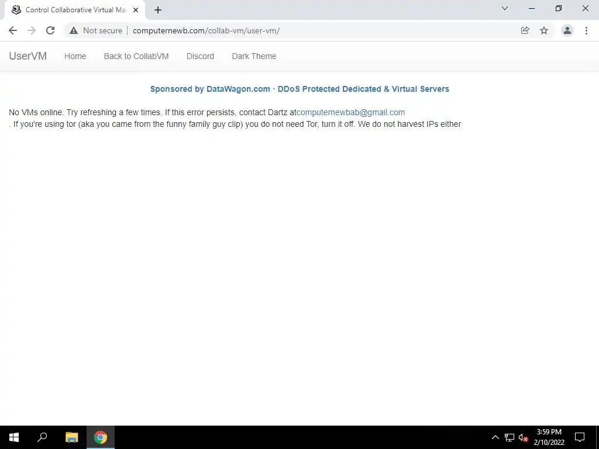Launch File Explorer from taskbar
Image resolution: width=599 pixels, height=449 pixels.
tap(71, 437)
